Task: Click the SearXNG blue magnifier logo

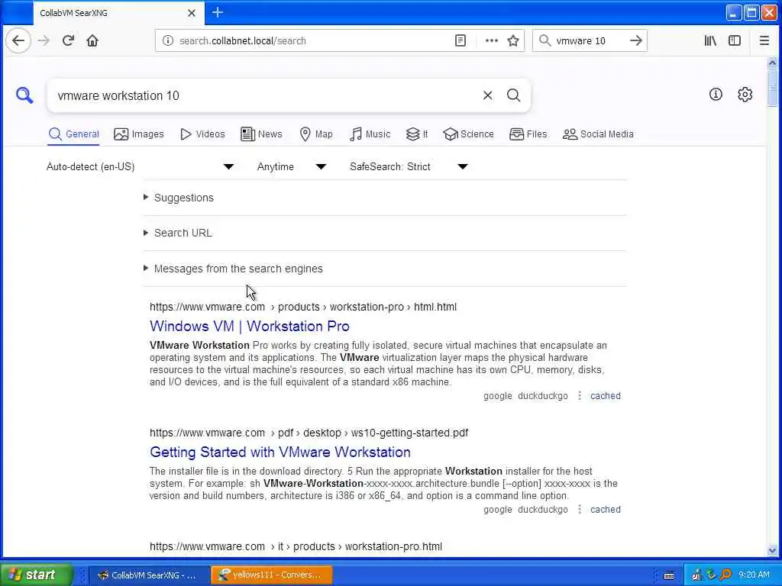Action: pyautogui.click(x=24, y=95)
